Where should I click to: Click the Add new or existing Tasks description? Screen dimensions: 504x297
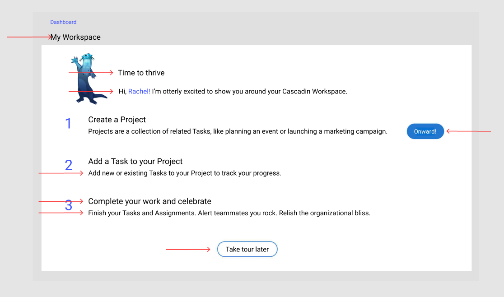[185, 173]
